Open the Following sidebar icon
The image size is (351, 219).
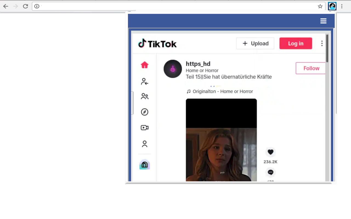tap(145, 81)
